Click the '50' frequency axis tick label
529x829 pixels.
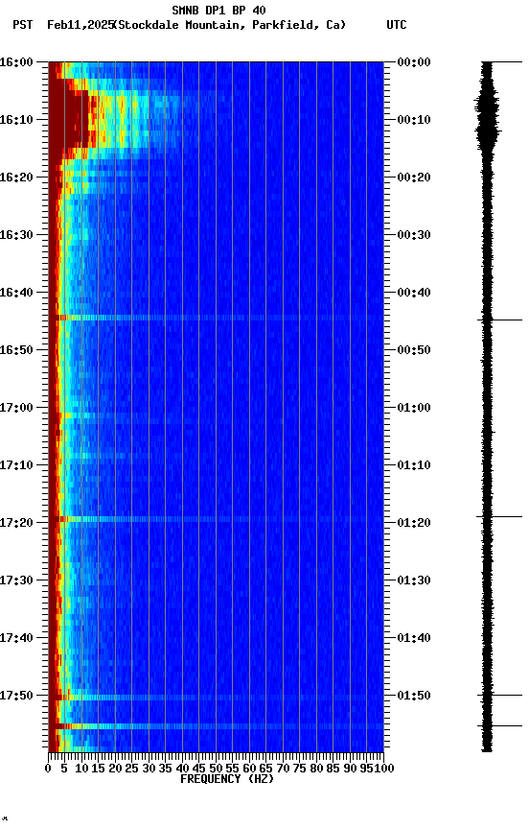tap(216, 769)
